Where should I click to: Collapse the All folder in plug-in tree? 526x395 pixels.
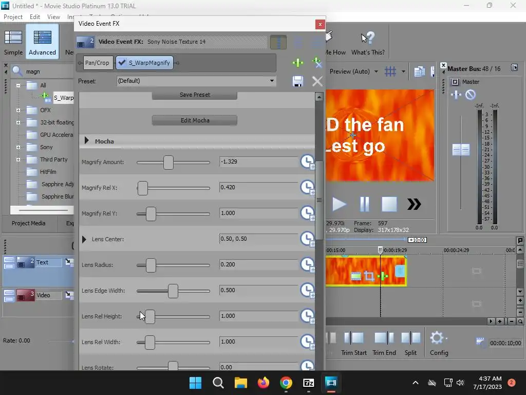point(18,85)
